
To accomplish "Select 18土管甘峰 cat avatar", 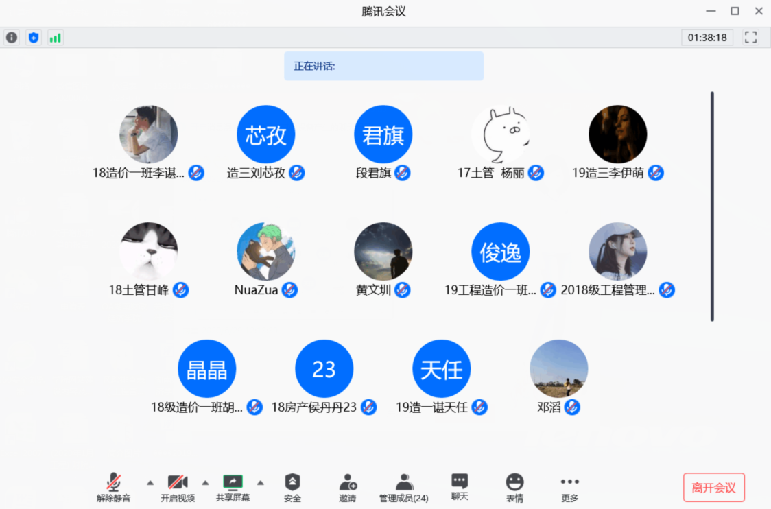I will coord(148,251).
